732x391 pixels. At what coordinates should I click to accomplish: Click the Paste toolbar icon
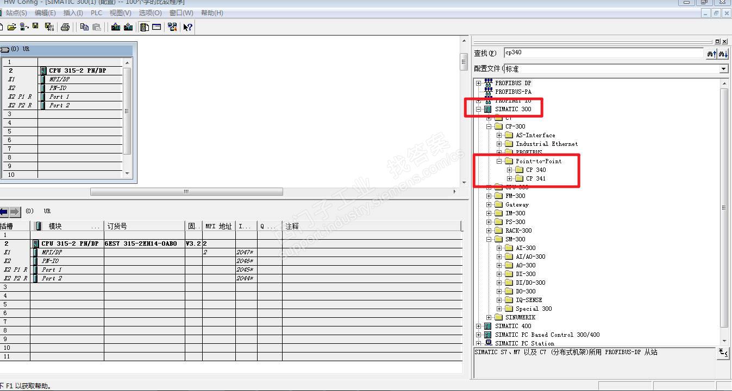97,27
